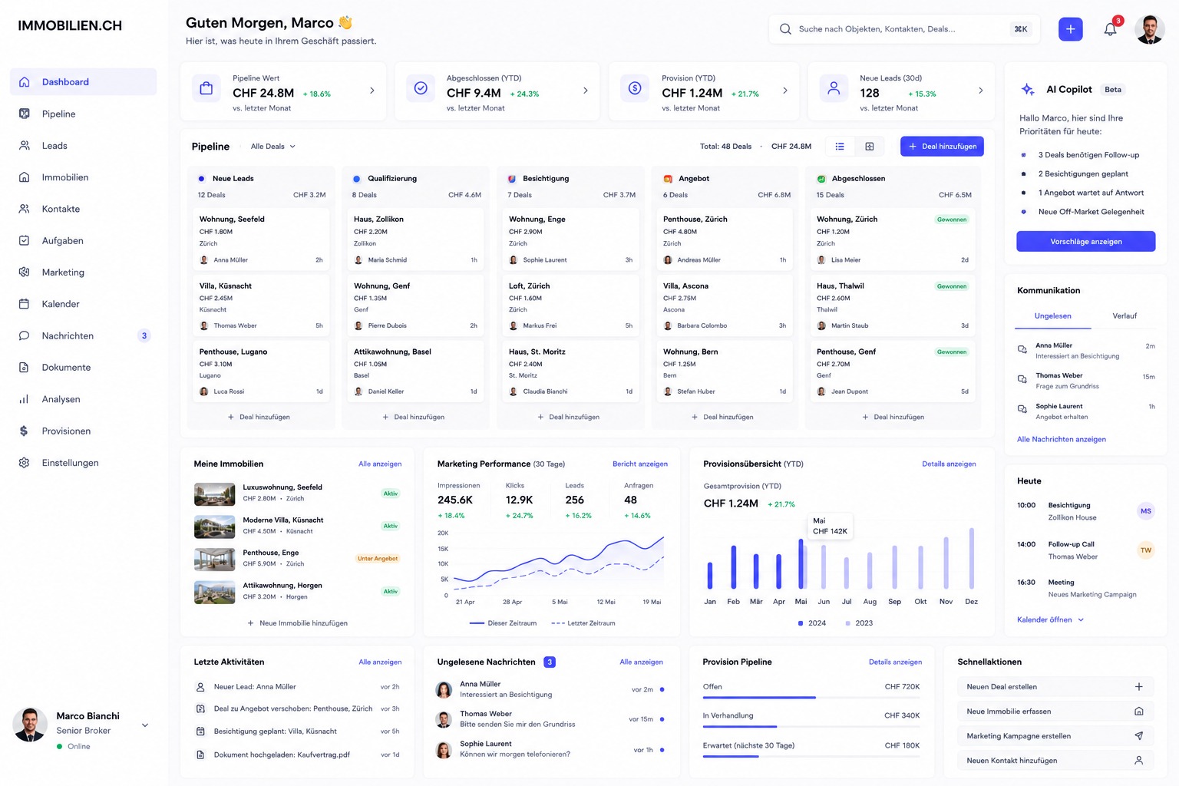Click Deal zu Angebot verschoben icon
The height and width of the screenshot is (786, 1179).
(x=200, y=709)
